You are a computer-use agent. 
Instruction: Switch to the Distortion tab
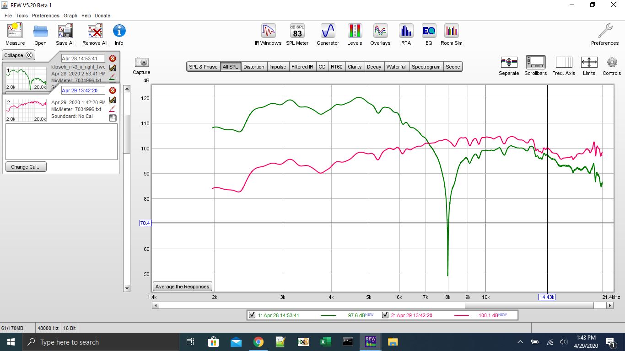coord(253,67)
